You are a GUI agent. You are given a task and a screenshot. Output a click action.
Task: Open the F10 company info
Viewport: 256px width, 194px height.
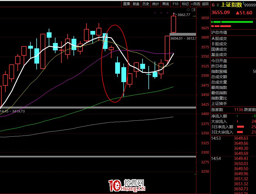[175, 4]
